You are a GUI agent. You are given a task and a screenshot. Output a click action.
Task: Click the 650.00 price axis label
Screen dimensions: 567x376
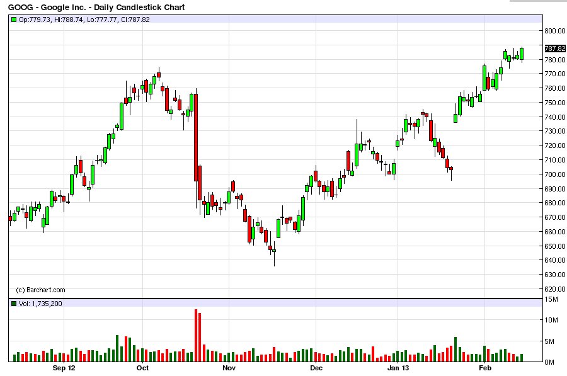coord(555,246)
